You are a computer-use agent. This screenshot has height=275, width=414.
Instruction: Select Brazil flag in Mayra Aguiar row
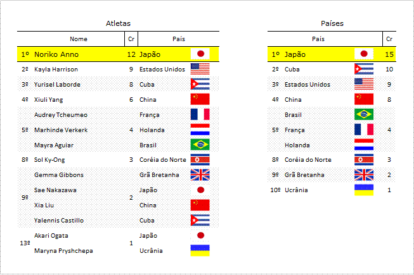pyautogui.click(x=200, y=145)
